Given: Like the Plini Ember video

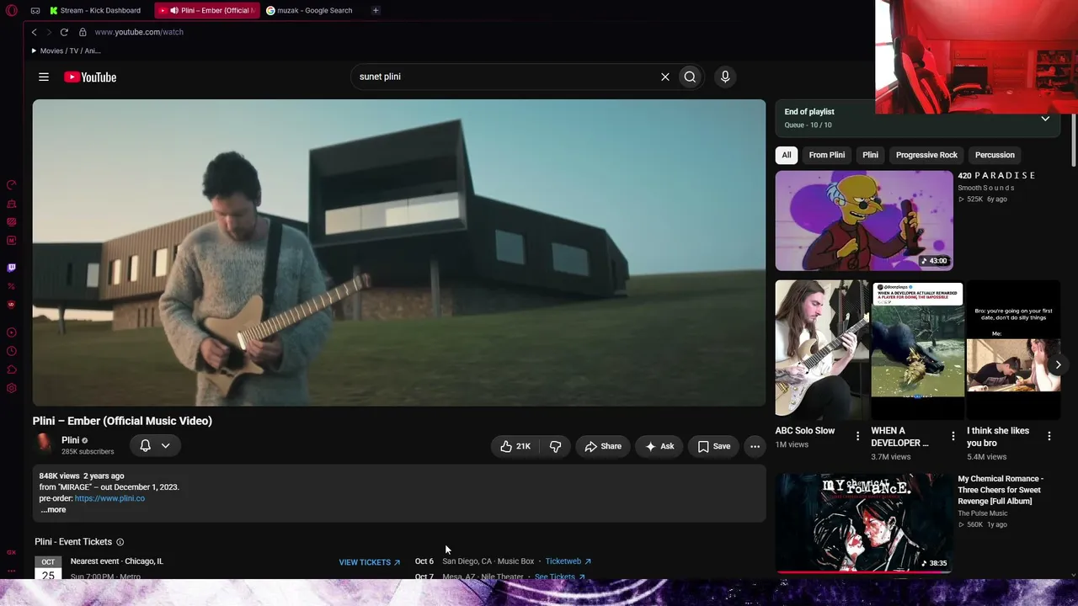Looking at the screenshot, I should pyautogui.click(x=515, y=446).
